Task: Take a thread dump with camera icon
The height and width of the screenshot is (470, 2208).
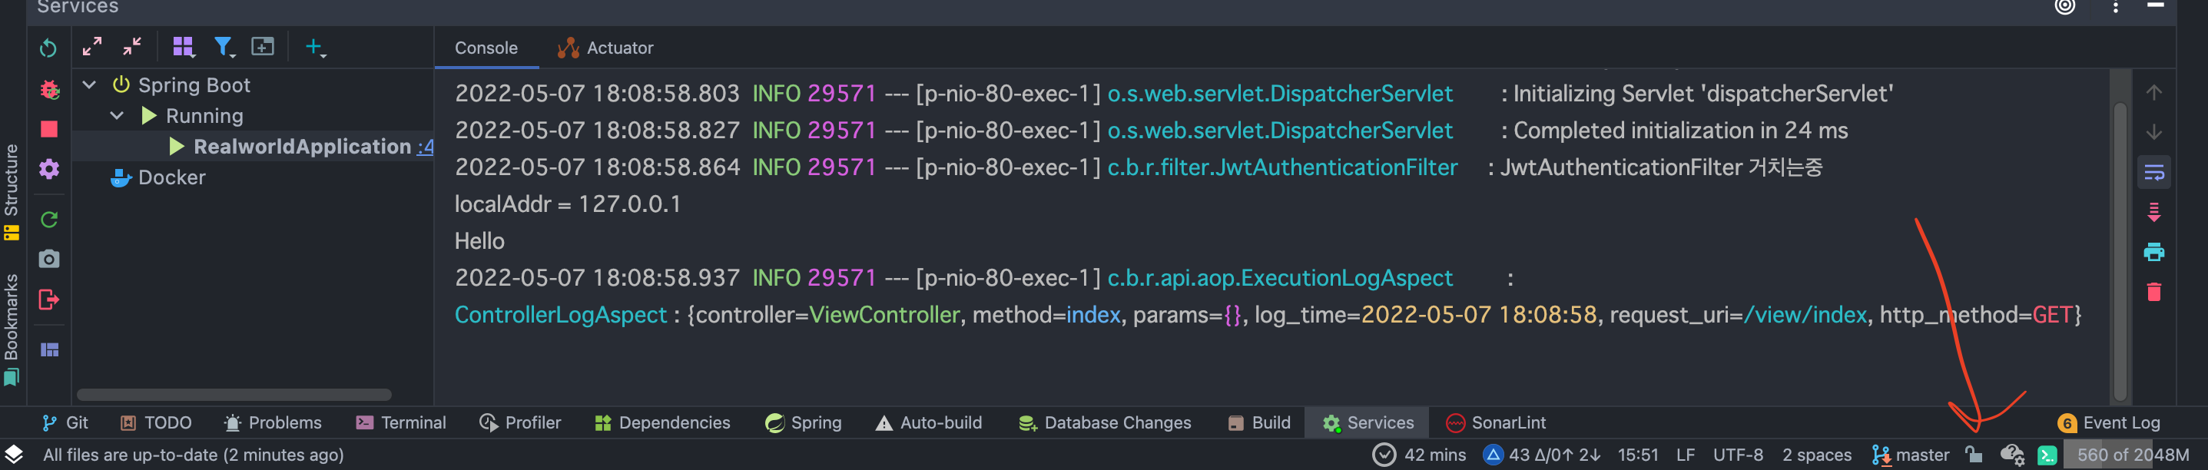Action: click(49, 260)
